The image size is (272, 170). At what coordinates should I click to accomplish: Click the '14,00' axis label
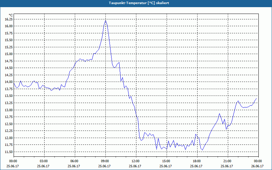tap(9, 82)
